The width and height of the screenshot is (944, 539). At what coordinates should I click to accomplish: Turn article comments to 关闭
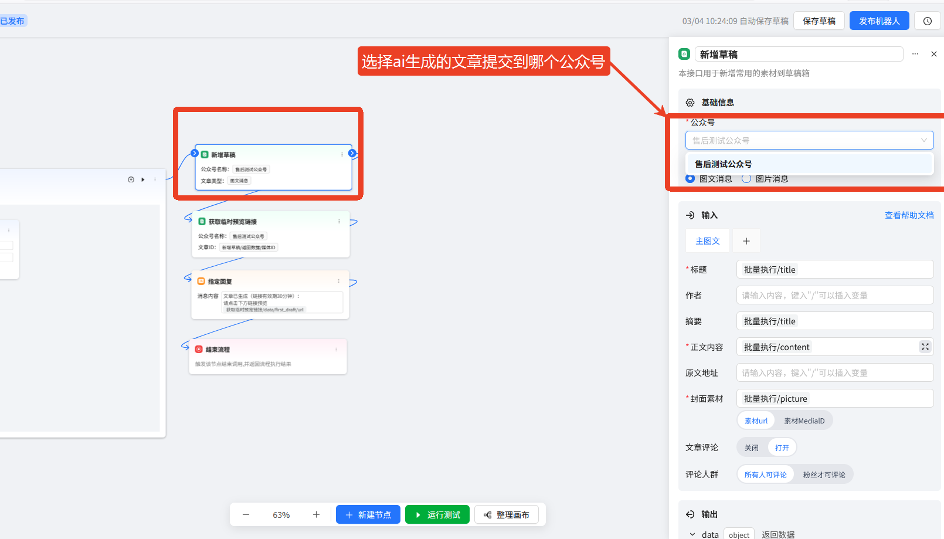(752, 448)
